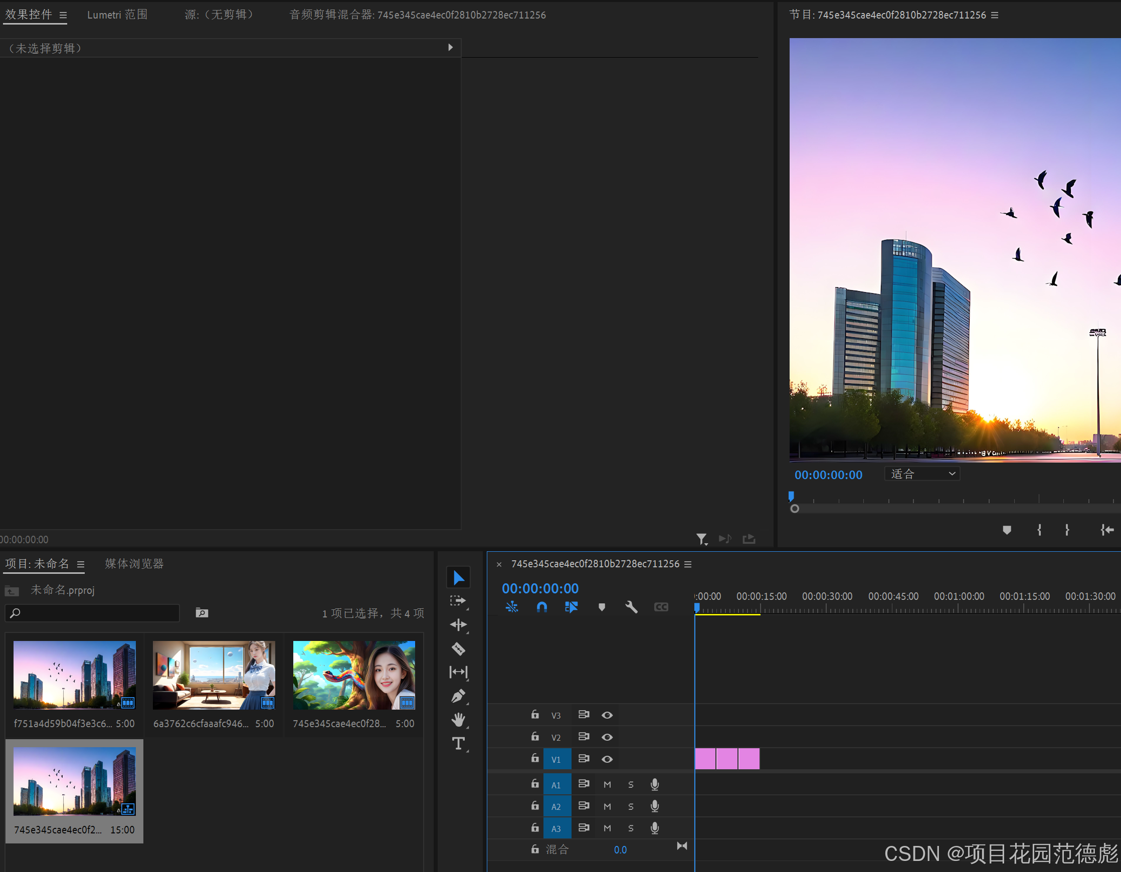Select the Track Select Forward tool
Screen dimensions: 1121x872
pos(458,601)
